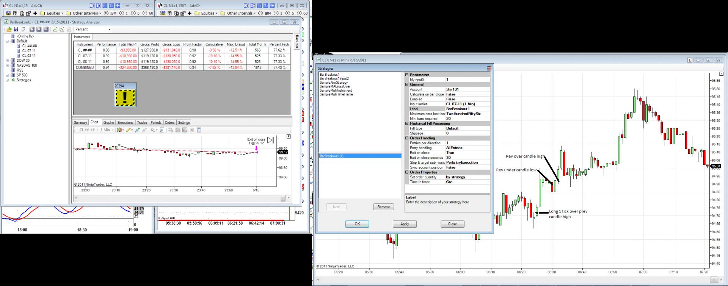Click the 'Enabled' property value 'False'
This screenshot has width=728, height=286.
pyautogui.click(x=468, y=99)
